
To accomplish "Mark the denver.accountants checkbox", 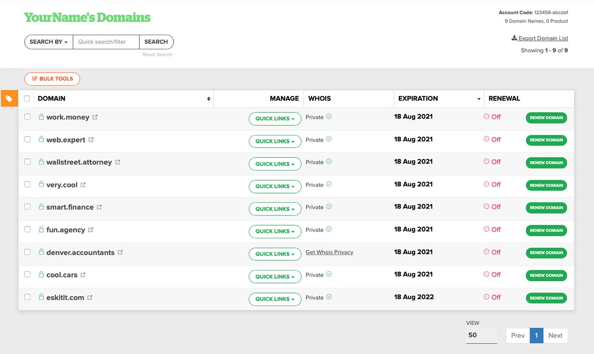I will [27, 252].
